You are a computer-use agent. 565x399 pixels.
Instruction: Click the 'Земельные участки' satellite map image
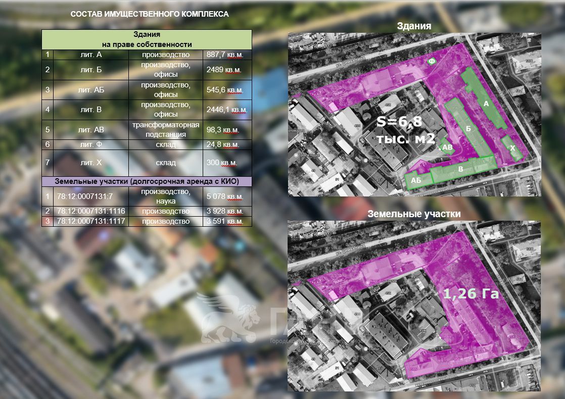click(414, 306)
